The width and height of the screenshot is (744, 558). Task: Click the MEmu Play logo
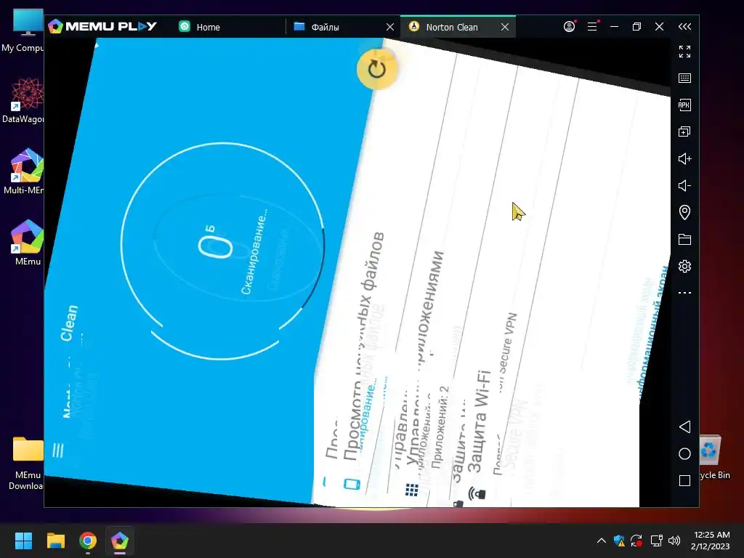102,26
